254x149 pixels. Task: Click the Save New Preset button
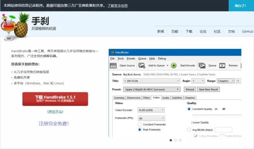pyautogui.click(x=208, y=89)
